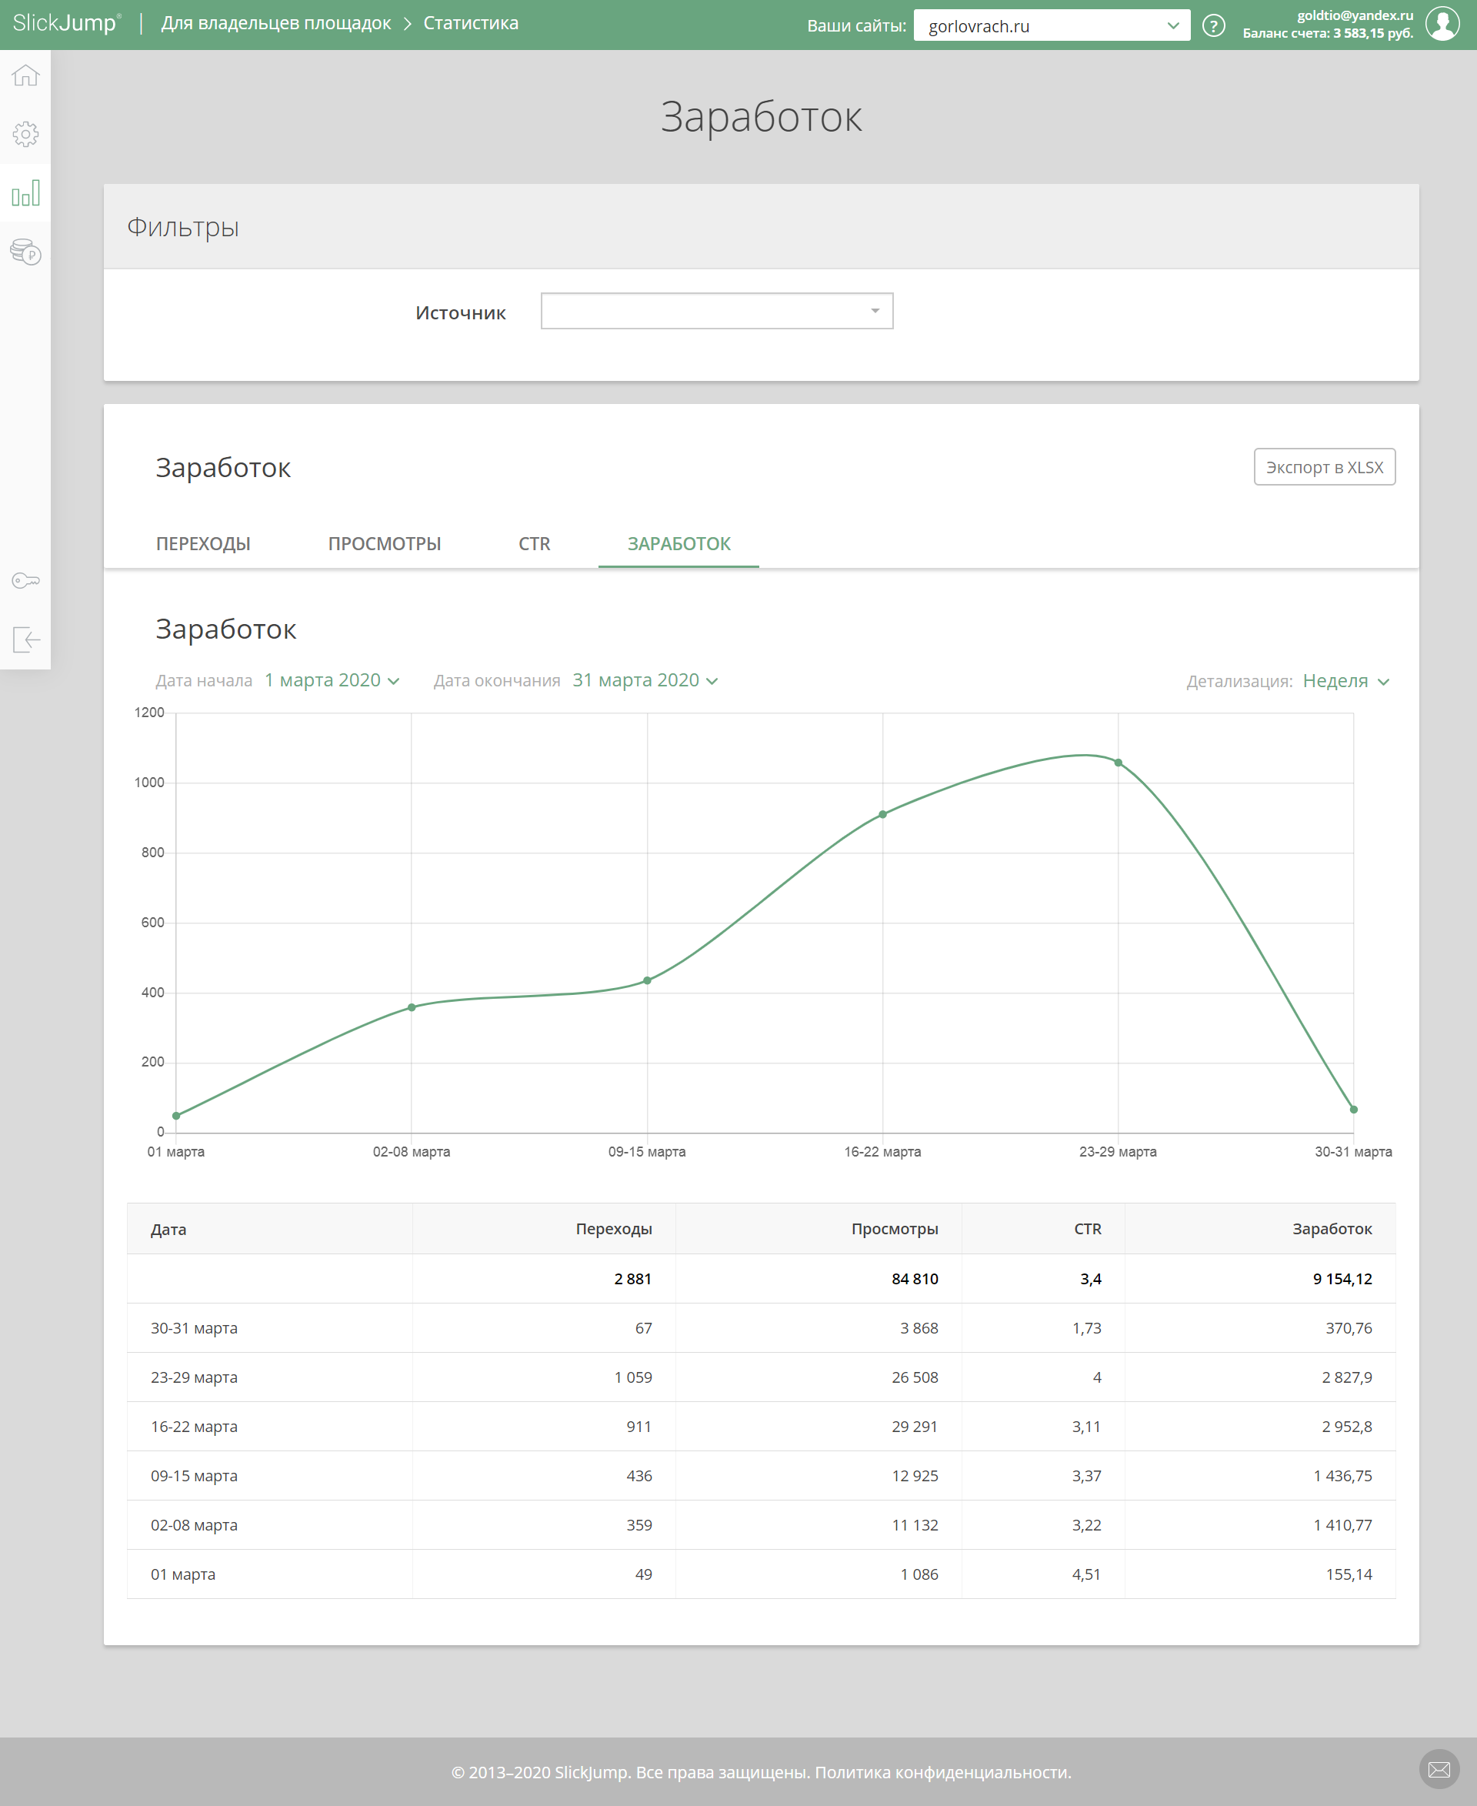Switch to the CTR tab
This screenshot has height=1806, width=1477.
tap(535, 544)
